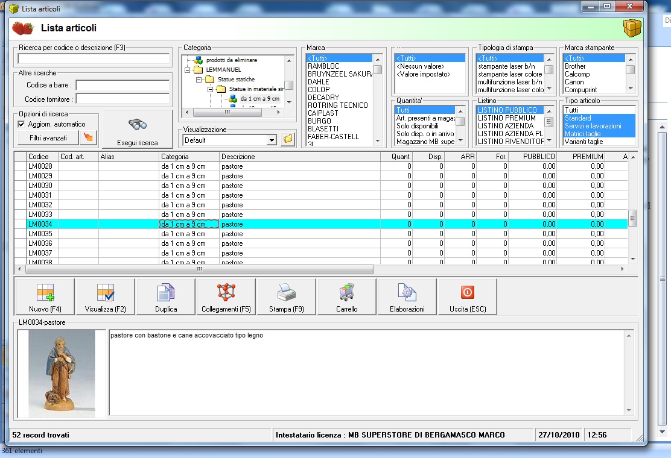Screen dimensions: 671x458
Task: Select RAMBLOC in the Marca list
Action: coord(339,66)
